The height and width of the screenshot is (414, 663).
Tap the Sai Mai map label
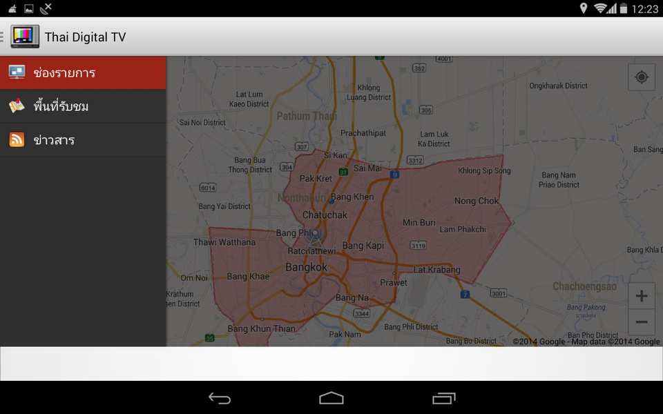point(367,168)
